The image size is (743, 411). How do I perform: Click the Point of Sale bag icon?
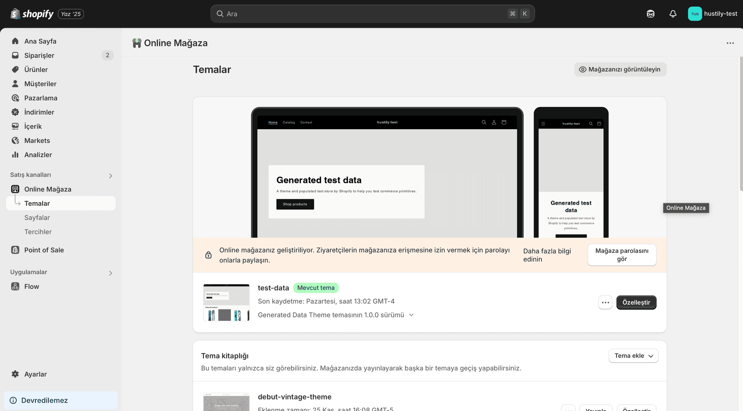(x=15, y=250)
